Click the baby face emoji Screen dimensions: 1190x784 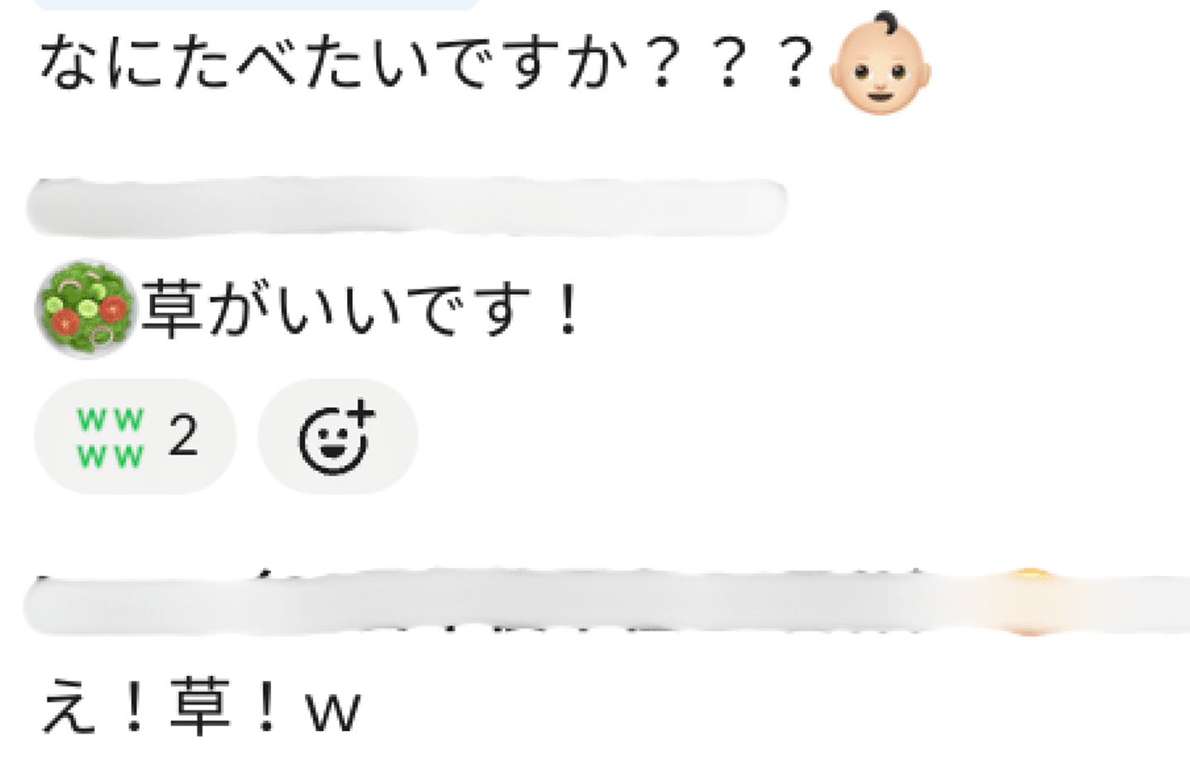(880, 63)
